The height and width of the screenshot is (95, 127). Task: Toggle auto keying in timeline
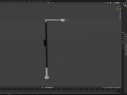point(43,88)
